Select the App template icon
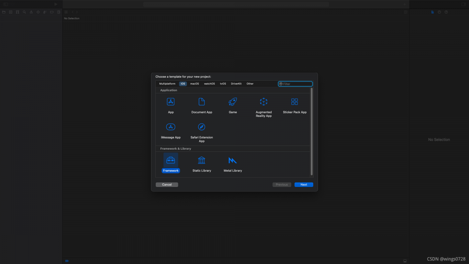469x264 pixels. [x=171, y=102]
